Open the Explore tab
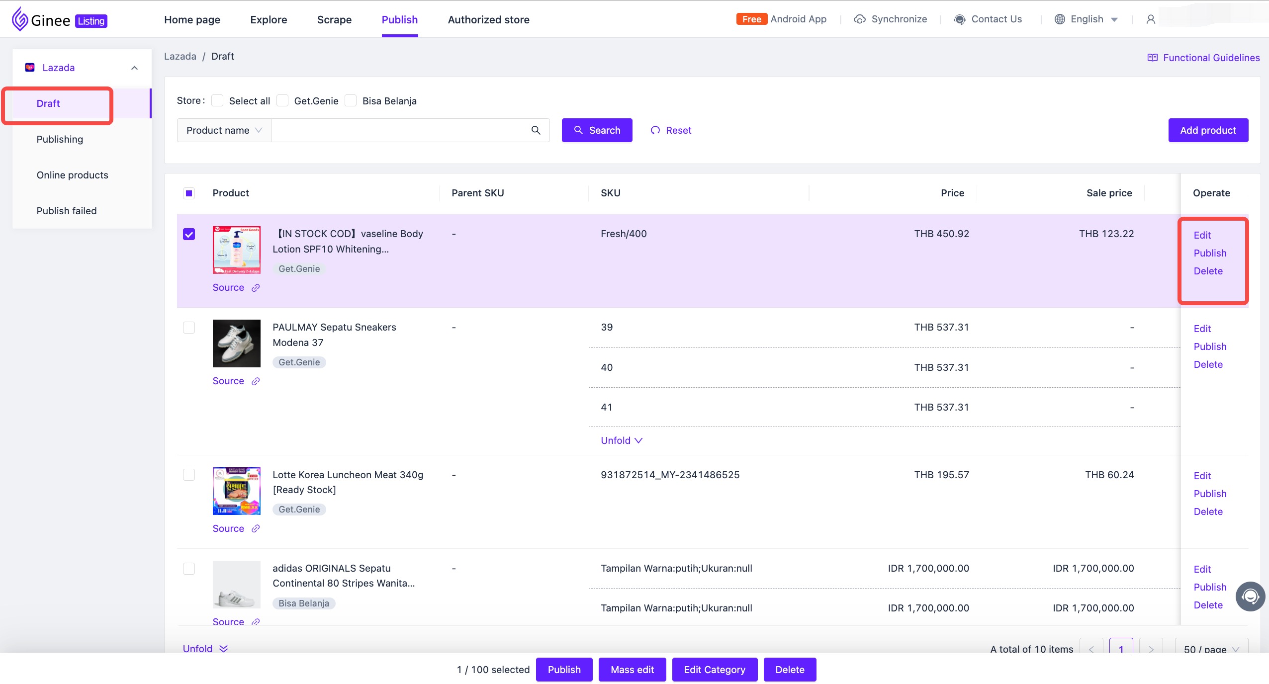 pos(269,20)
